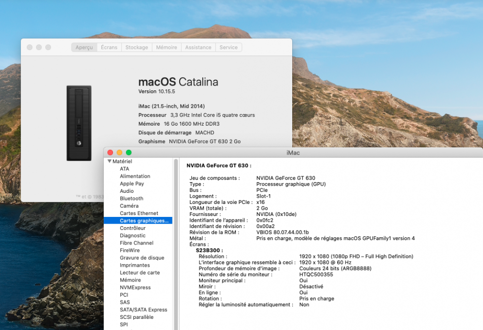Select FireWire in the sidebar
The height and width of the screenshot is (330, 483).
[129, 250]
